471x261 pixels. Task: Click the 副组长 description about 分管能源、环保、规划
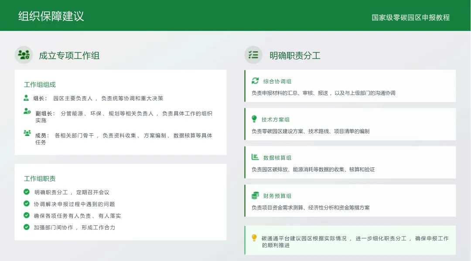point(124,117)
